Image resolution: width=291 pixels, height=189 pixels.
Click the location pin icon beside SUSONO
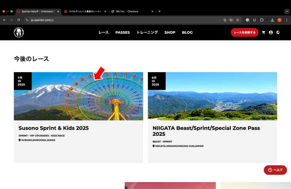click(20, 140)
